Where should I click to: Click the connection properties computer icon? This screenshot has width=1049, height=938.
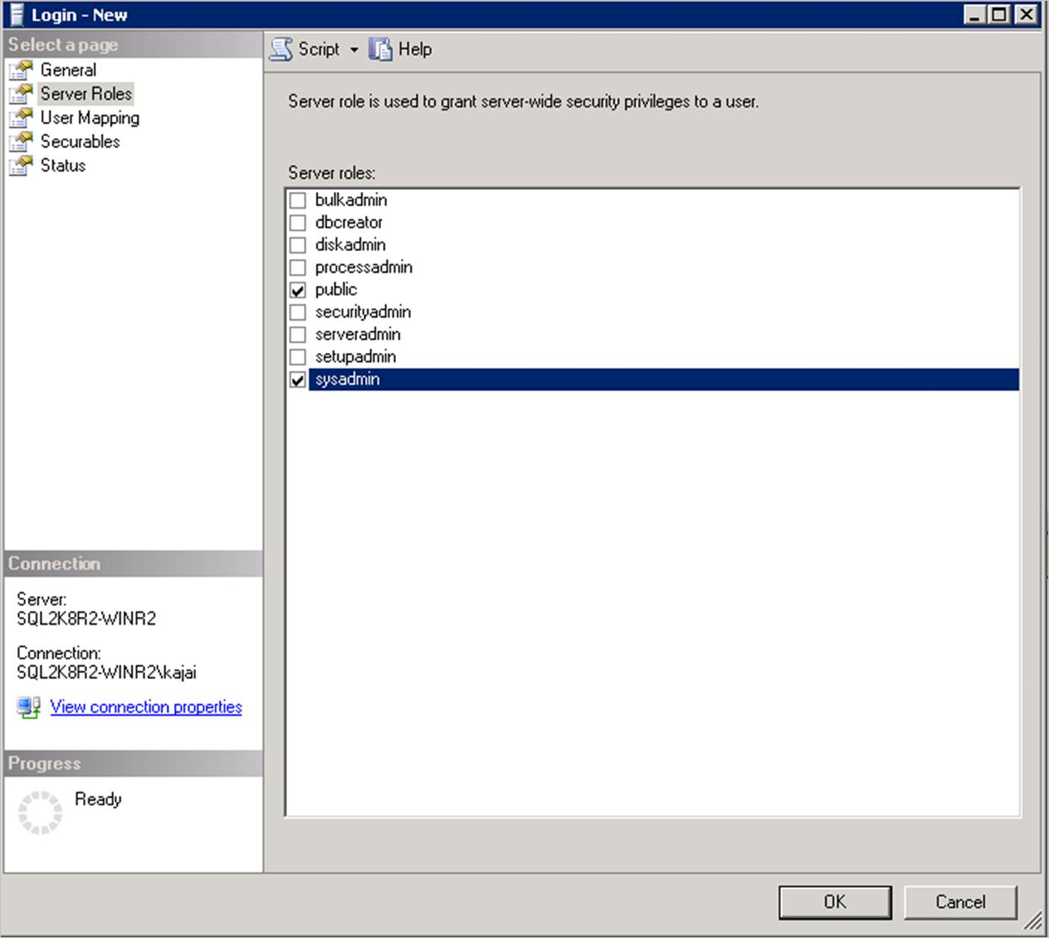click(28, 707)
